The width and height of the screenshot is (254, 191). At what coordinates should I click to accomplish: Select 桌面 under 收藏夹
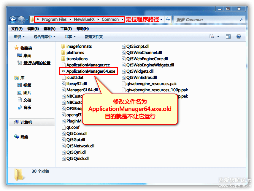tap(27, 55)
